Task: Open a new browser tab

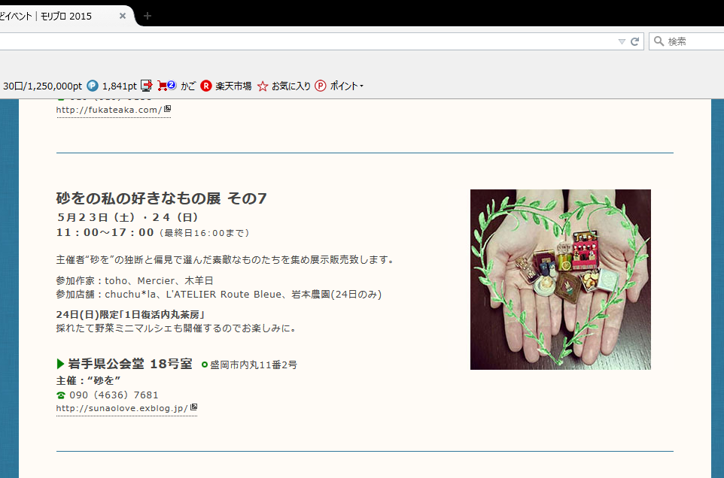Action: point(148,16)
